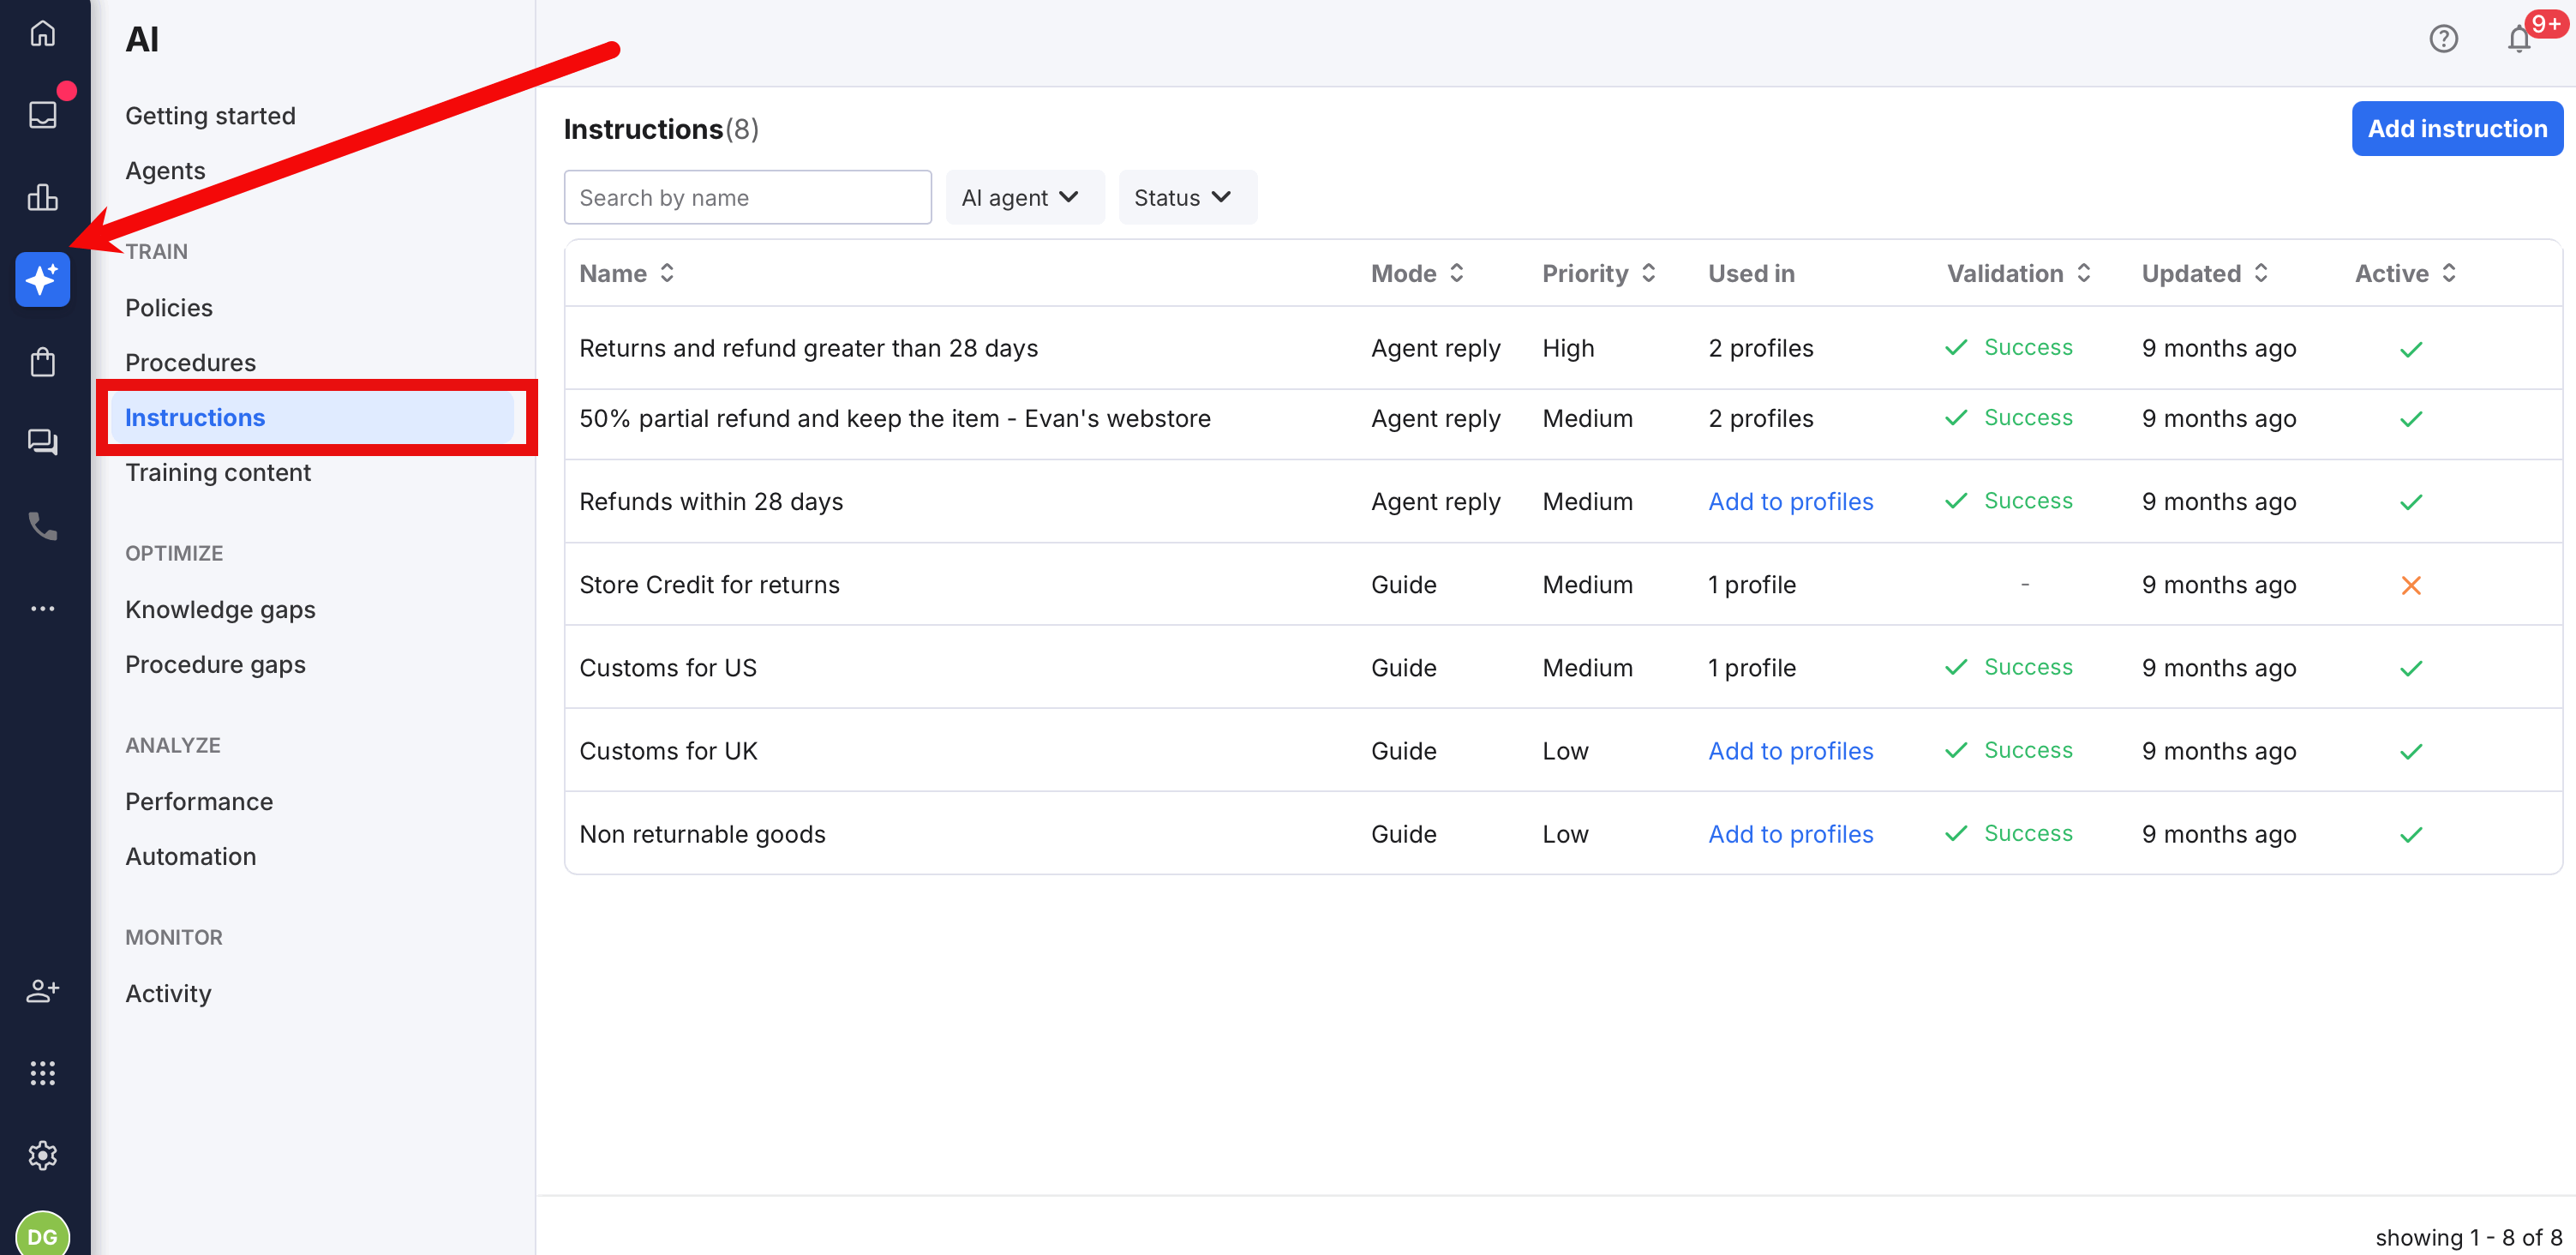
Task: Click the invite user icon
Action: click(x=42, y=990)
